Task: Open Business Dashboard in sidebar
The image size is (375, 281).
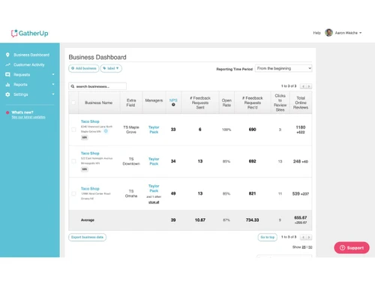Action: pyautogui.click(x=31, y=55)
